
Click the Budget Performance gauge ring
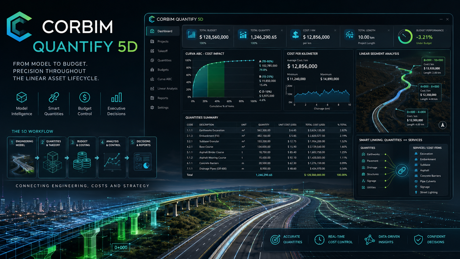click(x=405, y=37)
